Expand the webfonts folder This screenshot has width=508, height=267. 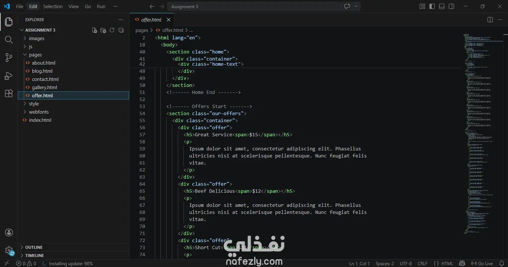click(x=74, y=112)
